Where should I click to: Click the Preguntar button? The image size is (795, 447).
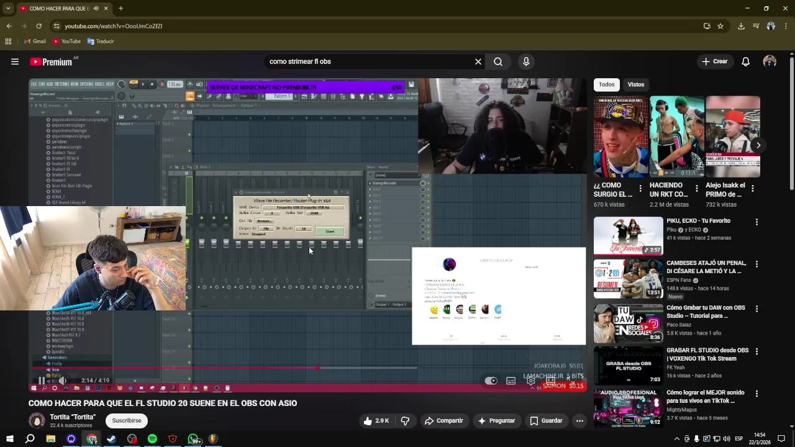(x=496, y=421)
